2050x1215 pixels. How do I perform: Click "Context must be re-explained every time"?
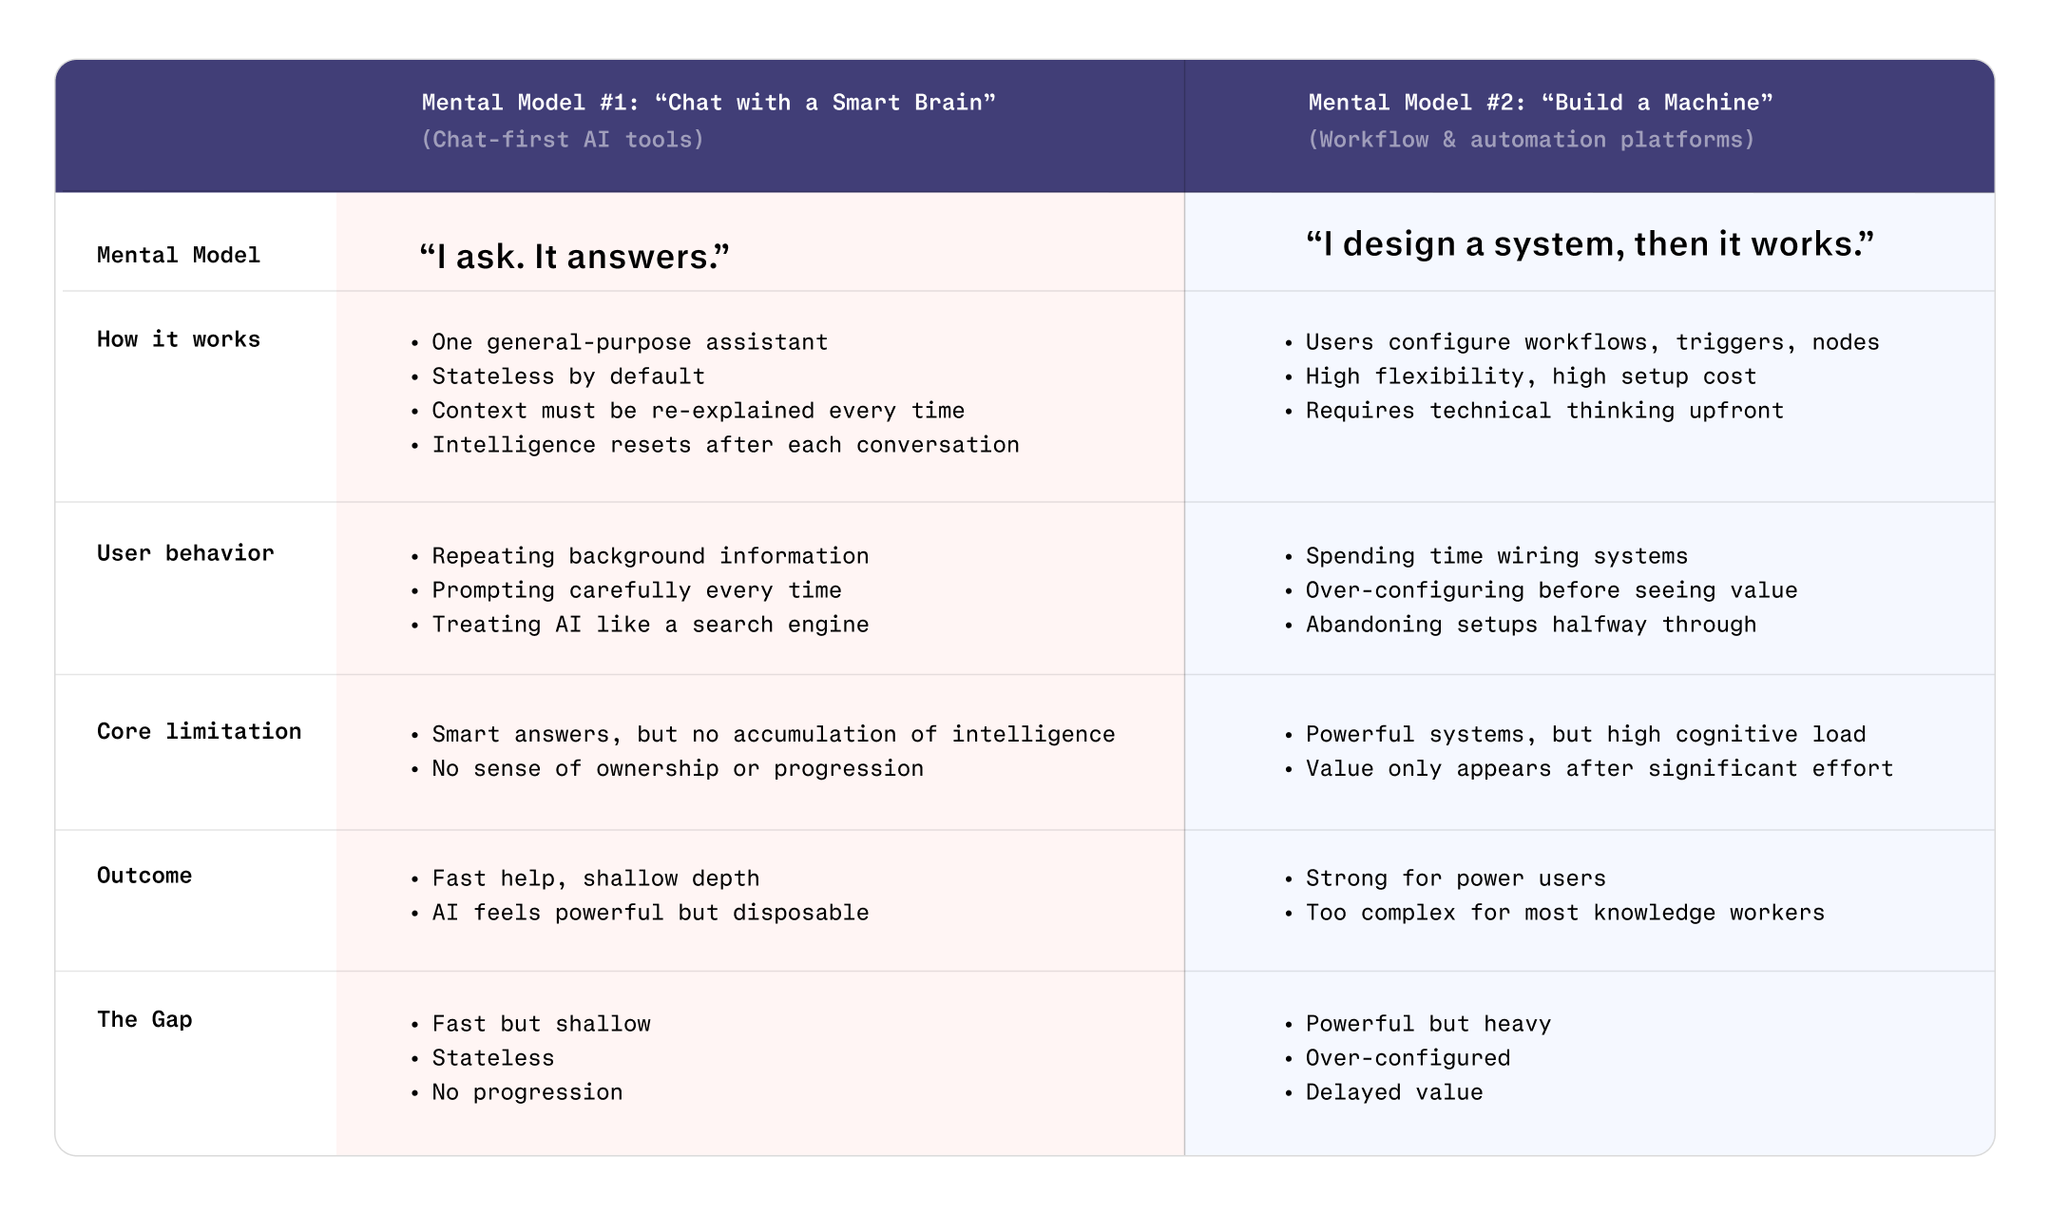[x=698, y=411]
